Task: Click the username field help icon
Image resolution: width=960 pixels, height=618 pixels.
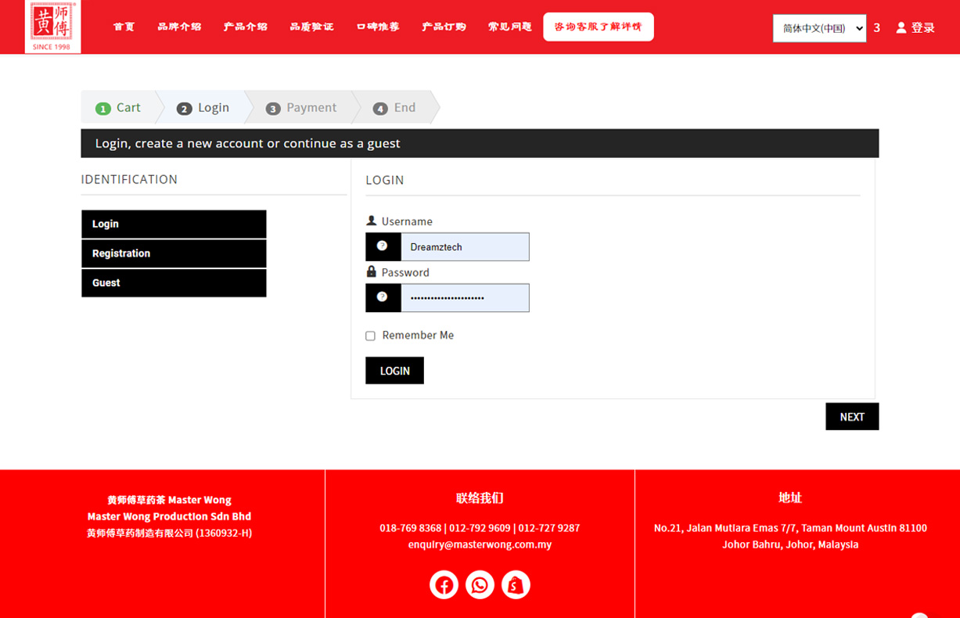Action: pyautogui.click(x=383, y=246)
